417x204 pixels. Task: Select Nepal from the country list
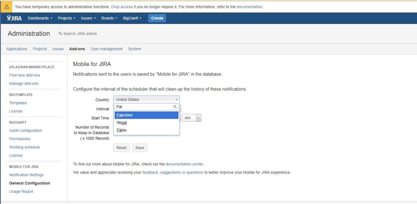point(147,122)
